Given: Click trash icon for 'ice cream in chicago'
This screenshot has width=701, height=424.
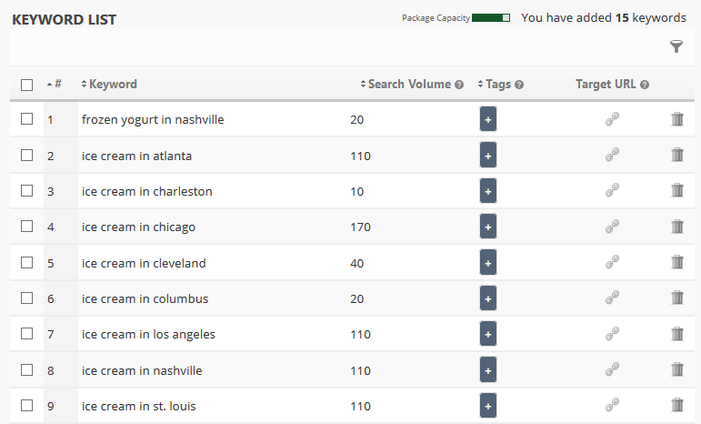Looking at the screenshot, I should [677, 227].
